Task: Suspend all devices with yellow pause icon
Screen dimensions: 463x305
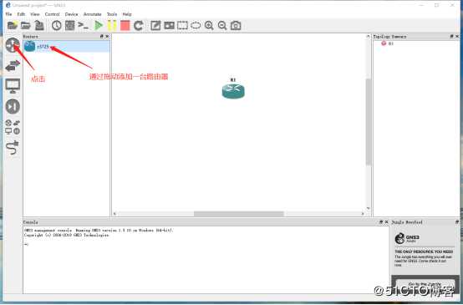Action: point(112,25)
